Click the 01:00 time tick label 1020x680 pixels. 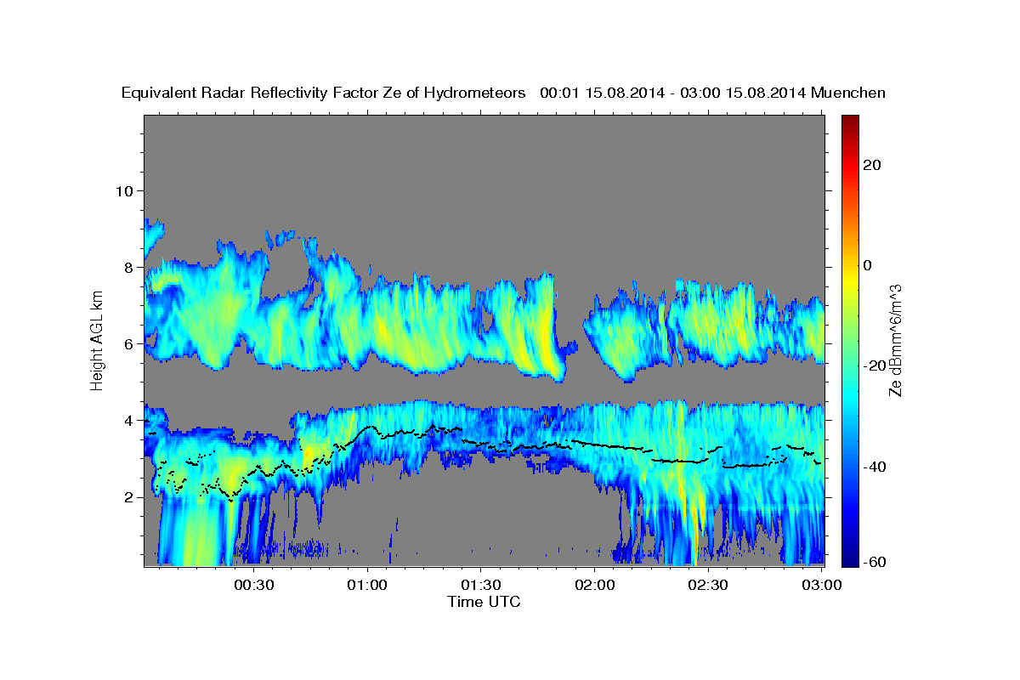[x=368, y=585]
